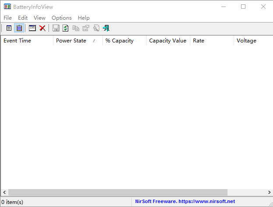273x207 pixels.
Task: Expand the Help menu
Action: [x=84, y=18]
